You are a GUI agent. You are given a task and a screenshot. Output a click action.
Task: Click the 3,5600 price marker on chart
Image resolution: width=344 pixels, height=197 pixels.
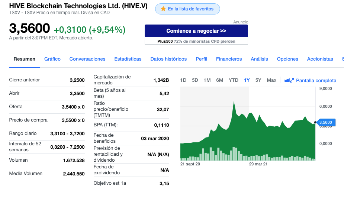point(326,122)
